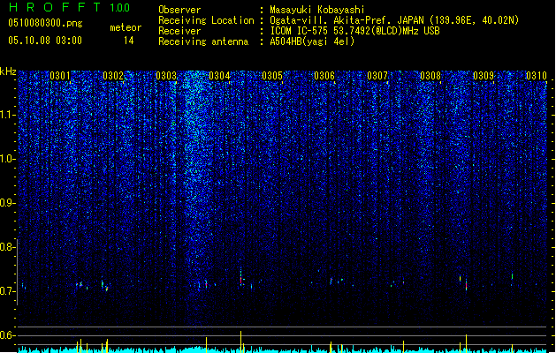Image resolution: width=556 pixels, height=353 pixels.
Task: Click the 0302 time marker
Action: pos(113,76)
